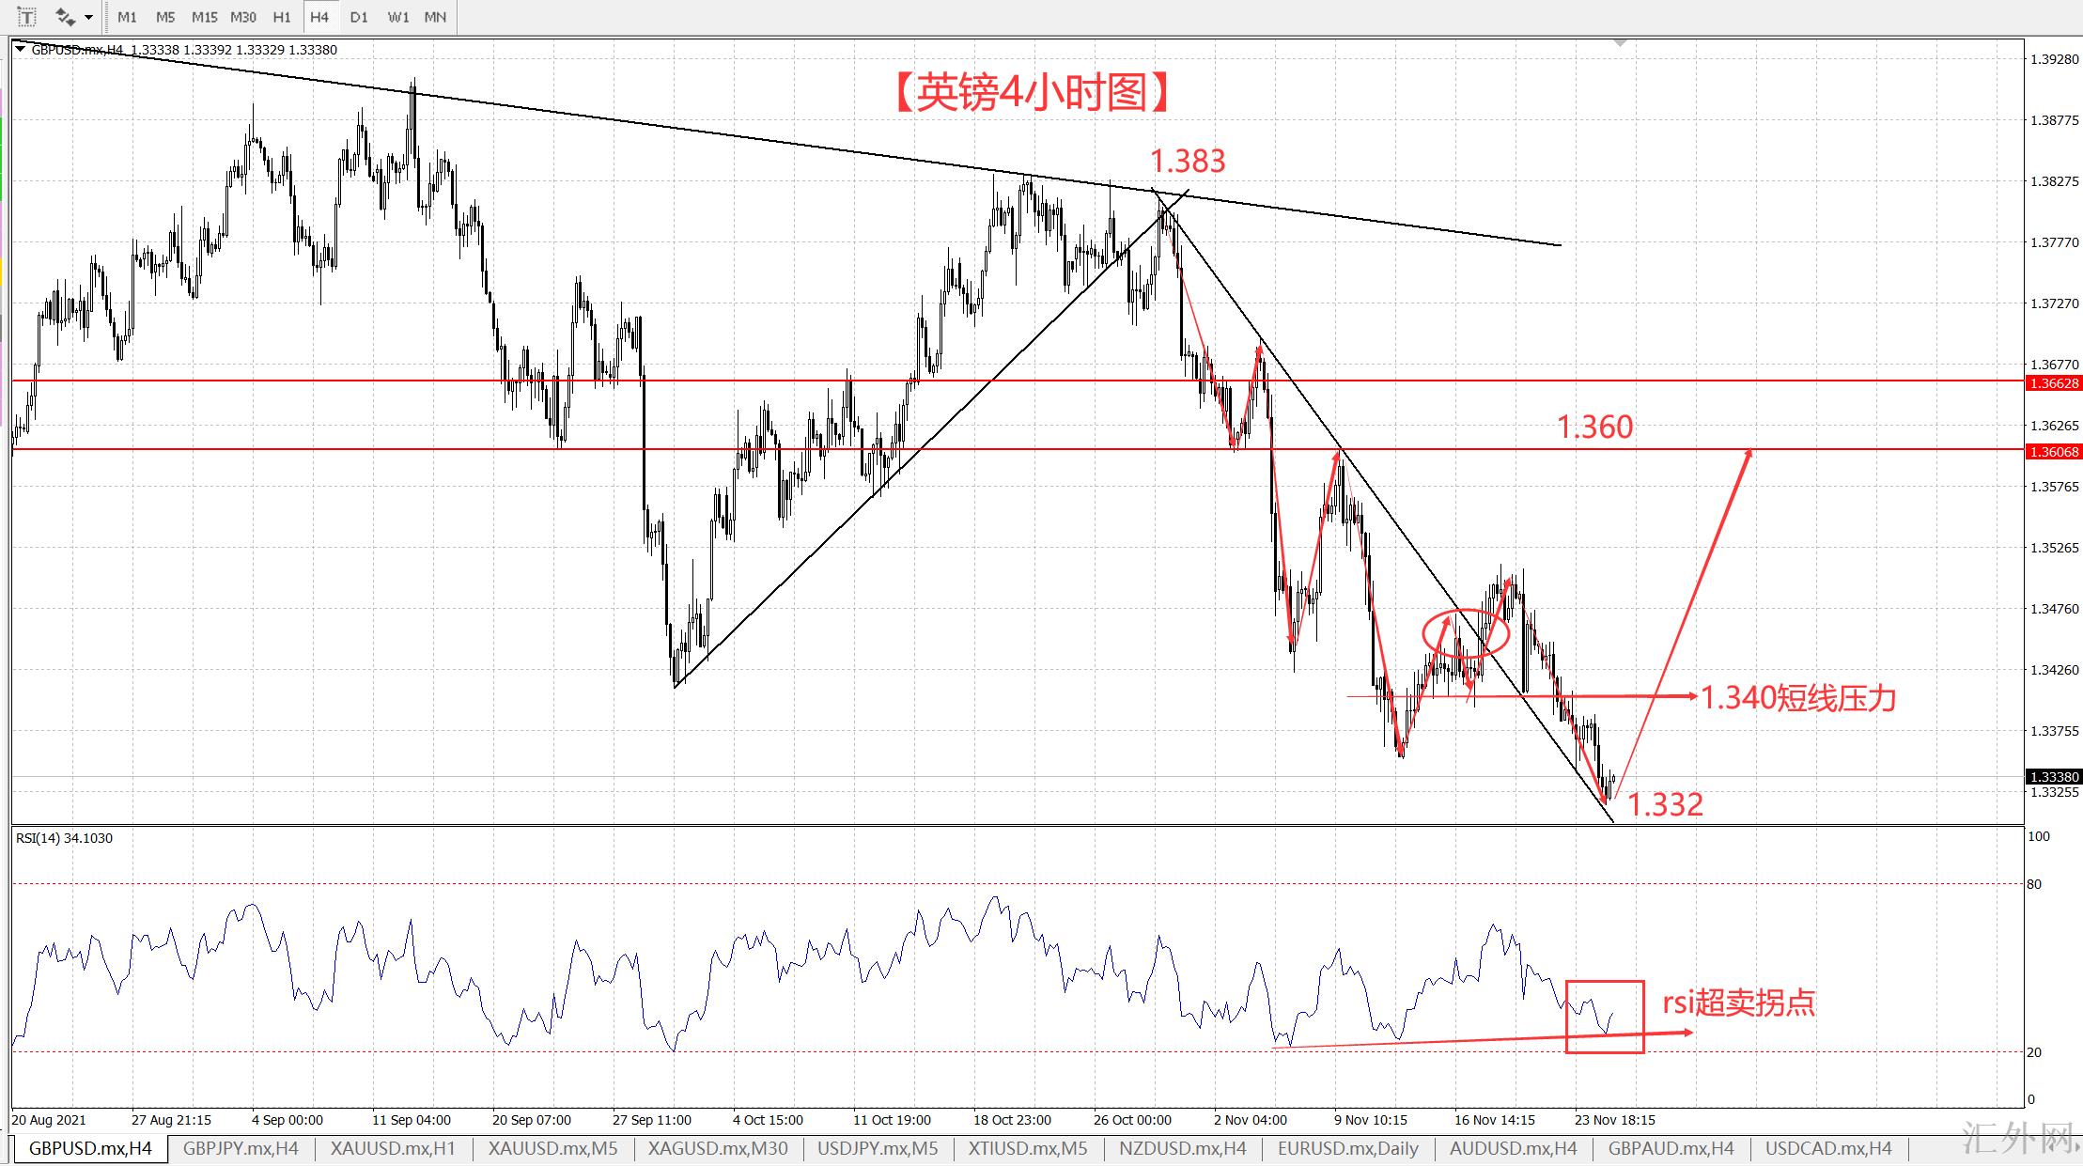Open the GBPJPY.mx,H4 chart tab
Viewport: 2083px width, 1166px height.
241,1148
